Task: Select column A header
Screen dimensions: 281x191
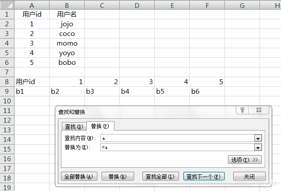Action: click(x=32, y=5)
